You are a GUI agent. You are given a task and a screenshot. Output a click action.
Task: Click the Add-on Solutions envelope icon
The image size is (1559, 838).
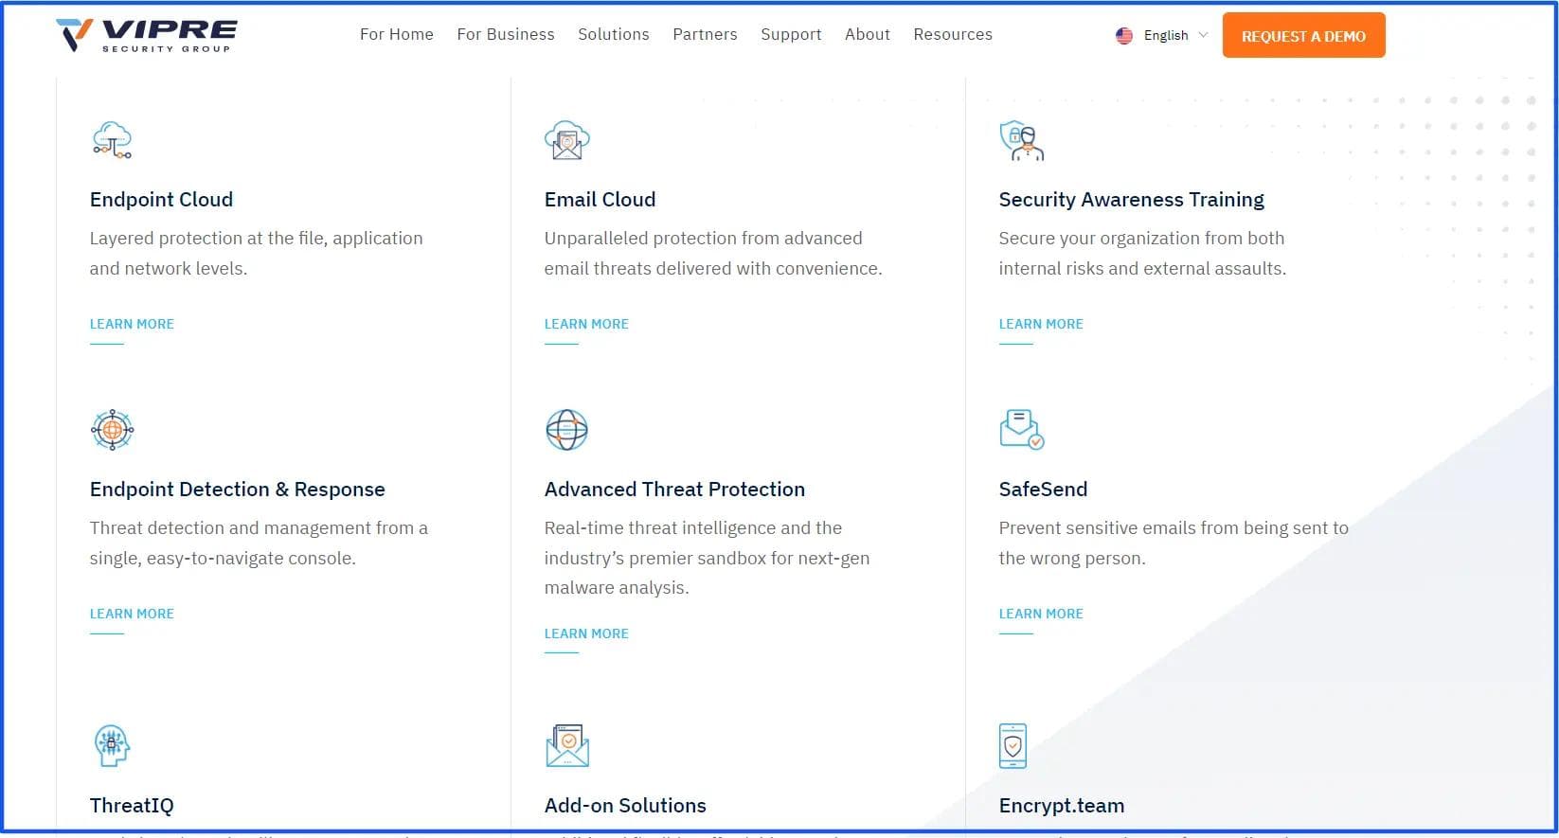pos(566,745)
